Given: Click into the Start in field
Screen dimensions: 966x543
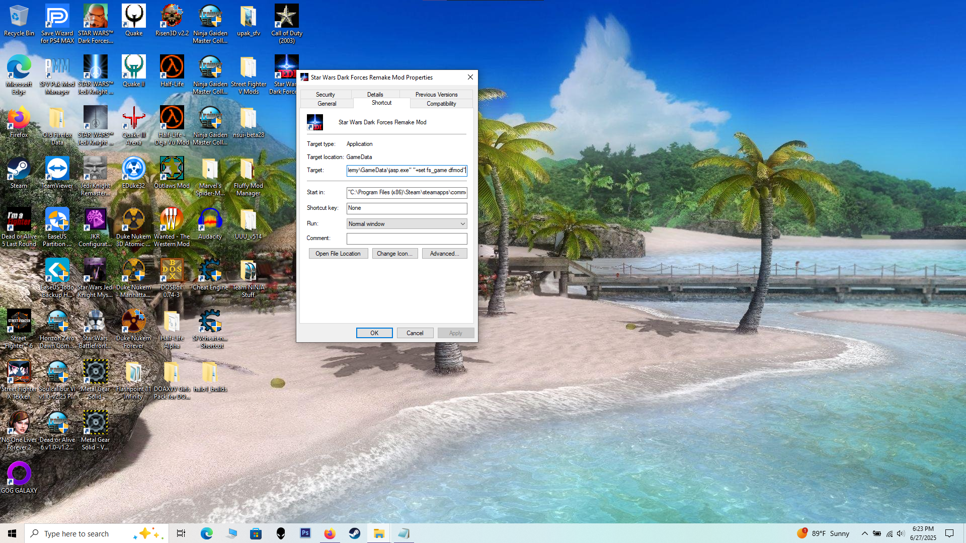Looking at the screenshot, I should (407, 193).
